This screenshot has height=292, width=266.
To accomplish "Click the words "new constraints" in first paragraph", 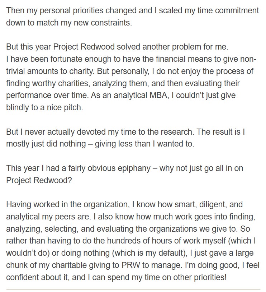I will coord(106,23).
